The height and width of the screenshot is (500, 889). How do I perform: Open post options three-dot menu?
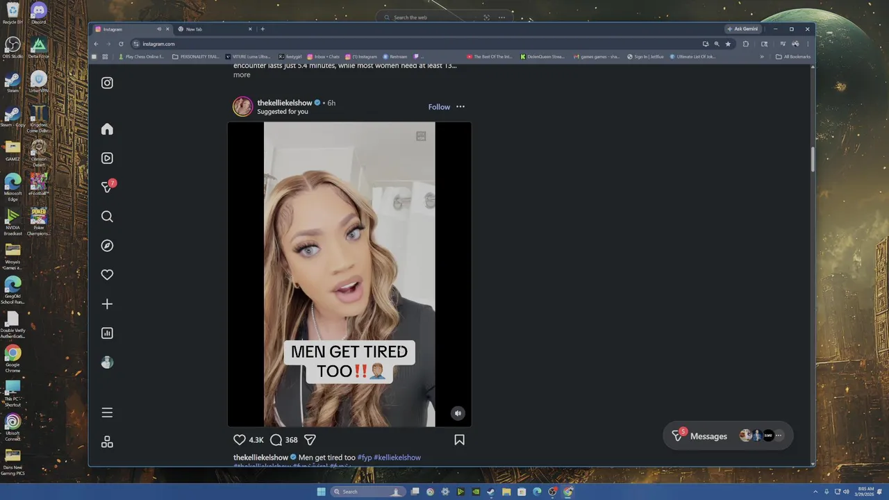(x=460, y=107)
